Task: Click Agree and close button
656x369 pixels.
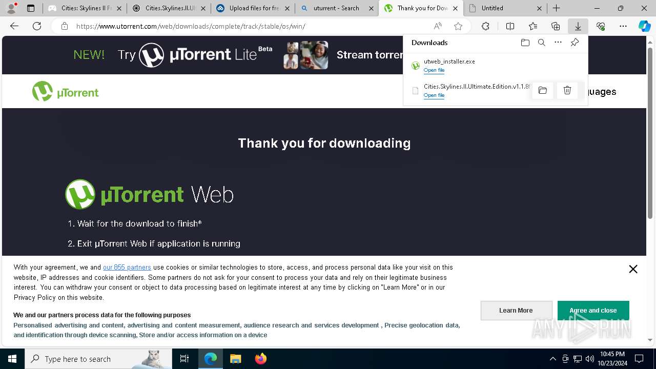Action: tap(593, 311)
